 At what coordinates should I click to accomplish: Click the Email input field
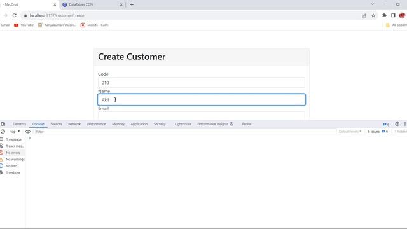tap(202, 116)
